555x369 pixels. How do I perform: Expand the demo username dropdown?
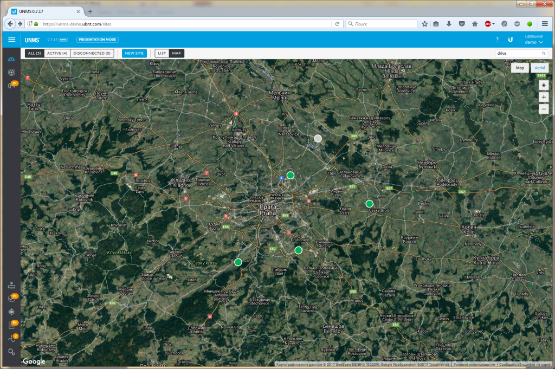click(x=533, y=42)
